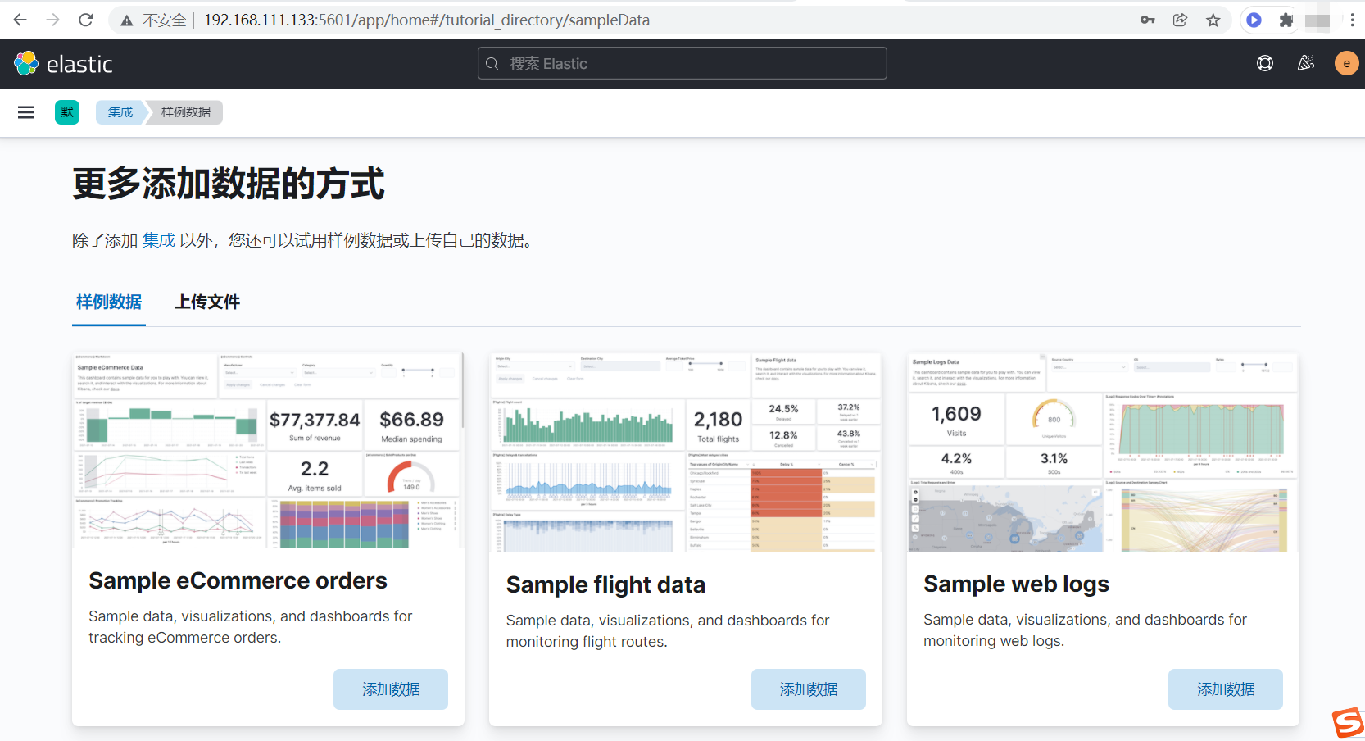The image size is (1365, 741).
Task: Click the insecure site warning triangle icon
Action: pyautogui.click(x=126, y=20)
